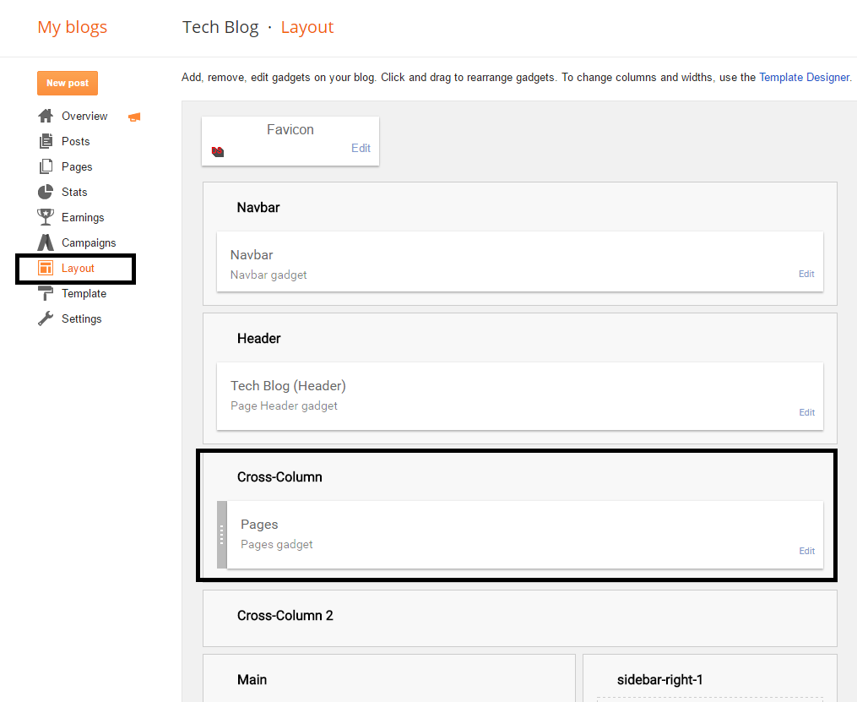Viewport: 857px width, 702px height.
Task: Edit the Favicon gadget
Action: pos(361,148)
